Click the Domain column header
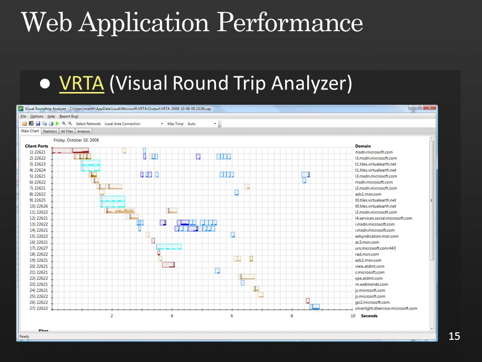The width and height of the screenshot is (482, 362). coord(363,146)
